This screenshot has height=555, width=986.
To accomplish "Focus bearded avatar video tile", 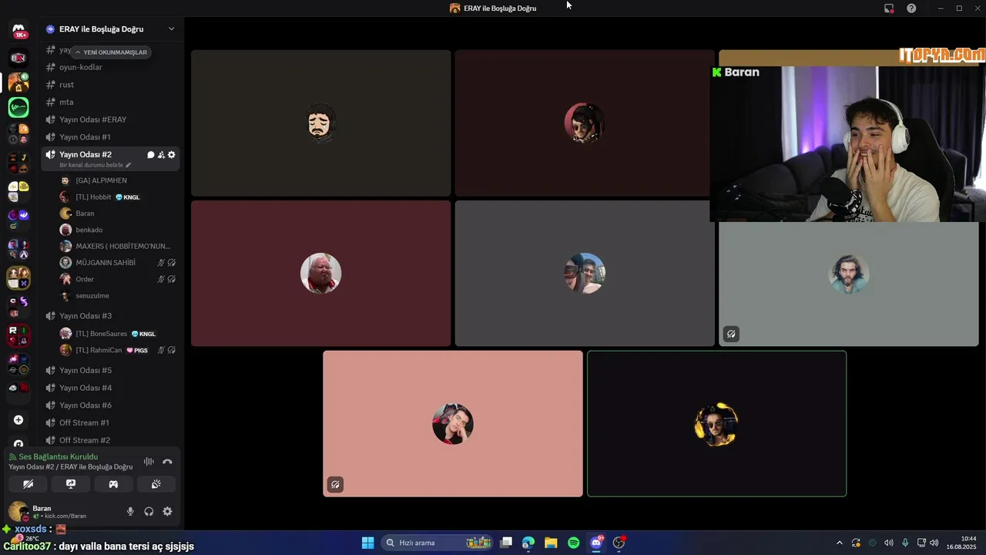I will tap(320, 123).
